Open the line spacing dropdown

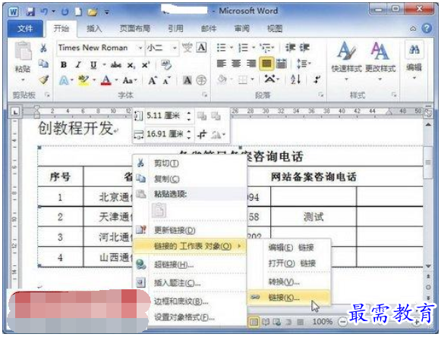point(304,64)
